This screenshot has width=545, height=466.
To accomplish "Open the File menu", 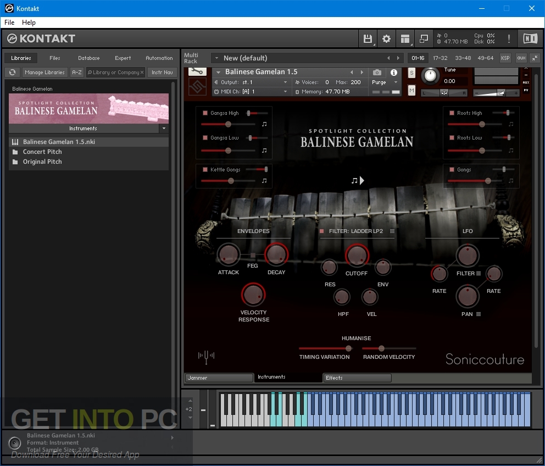I will click(9, 23).
